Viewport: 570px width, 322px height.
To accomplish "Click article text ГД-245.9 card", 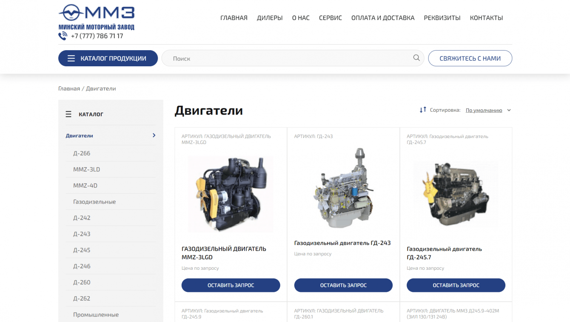I will click(222, 314).
